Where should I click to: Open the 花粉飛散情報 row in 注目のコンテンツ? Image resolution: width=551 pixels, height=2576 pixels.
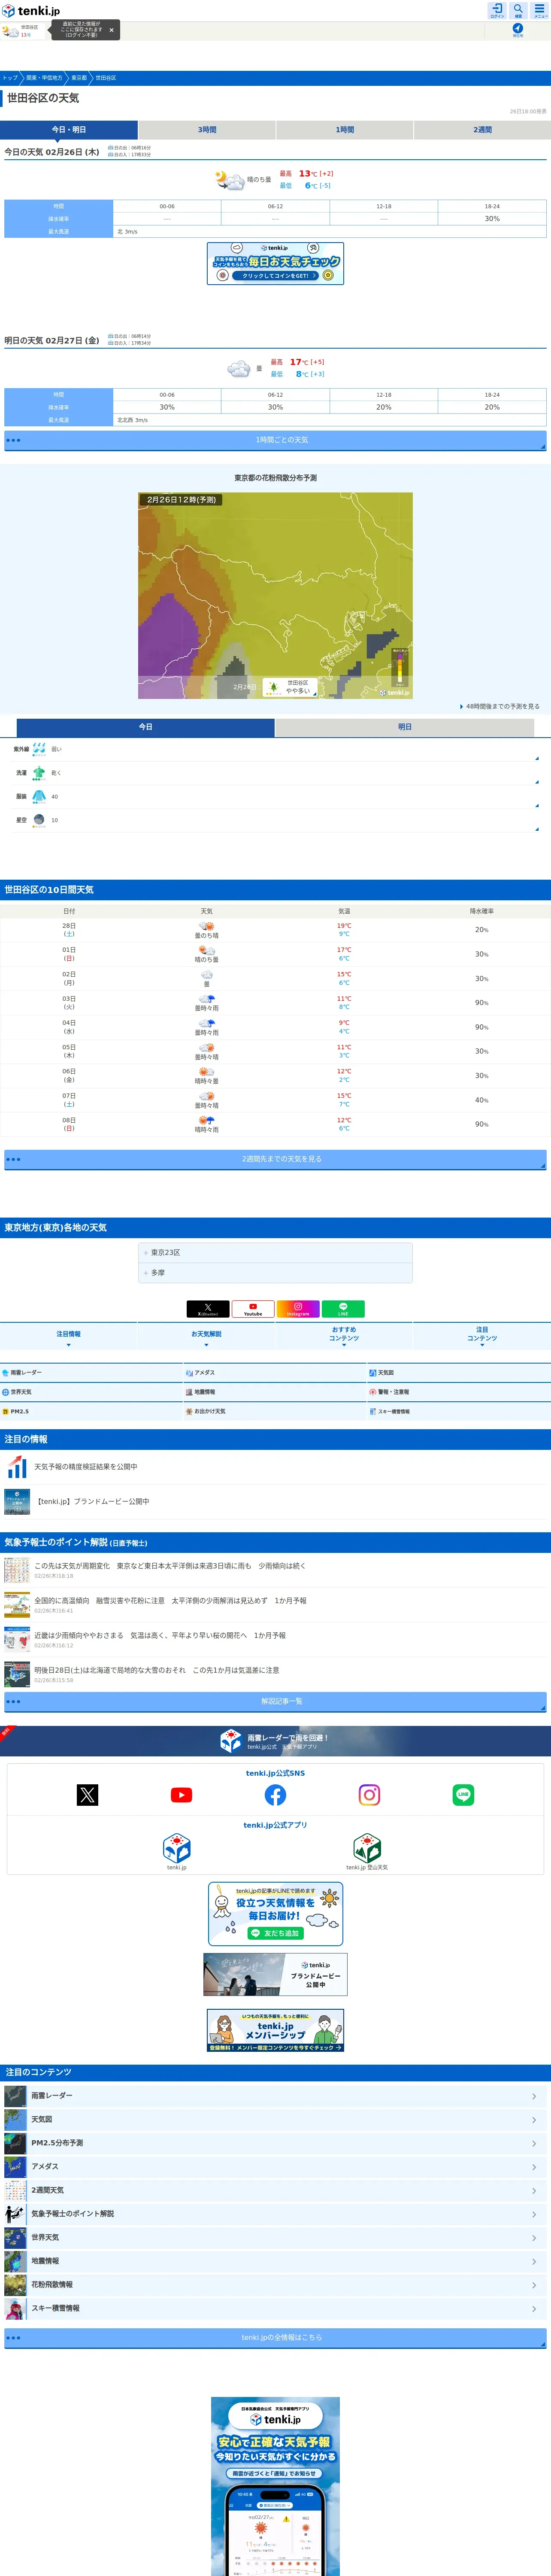point(275,2284)
